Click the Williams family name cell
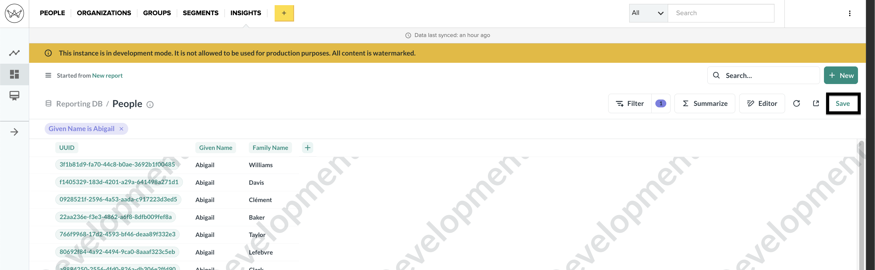This screenshot has width=875, height=270. (x=261, y=165)
